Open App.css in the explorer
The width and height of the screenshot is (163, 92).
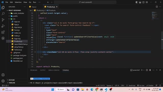coord(17,22)
